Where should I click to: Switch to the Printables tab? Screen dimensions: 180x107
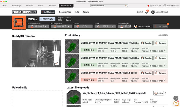[x=52, y=6]
